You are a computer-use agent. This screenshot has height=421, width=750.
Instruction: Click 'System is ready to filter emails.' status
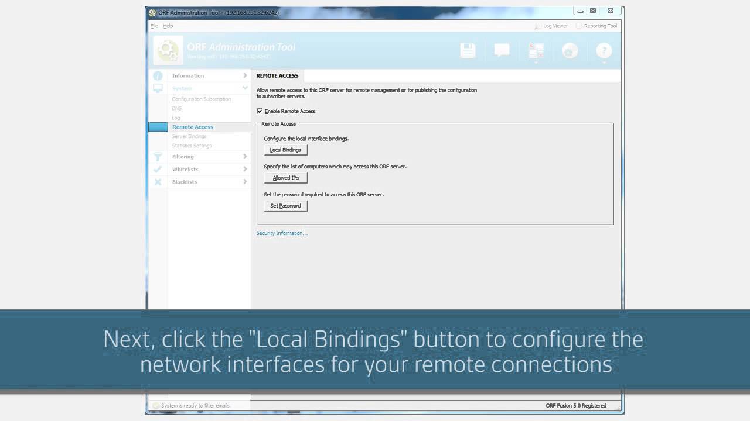click(196, 405)
